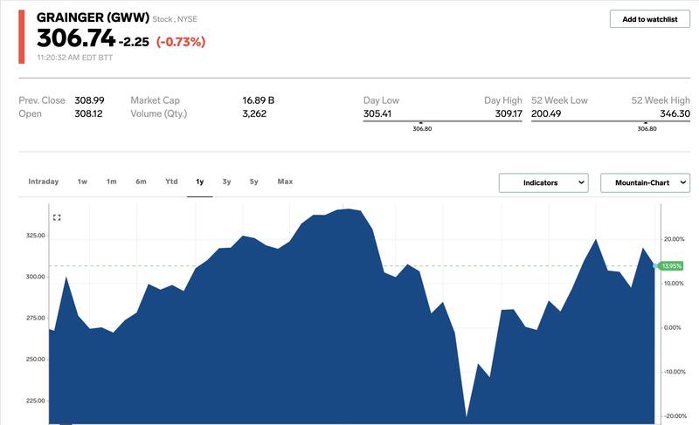Select the Max time range
Image resolution: width=699 pixels, height=425 pixels.
pyautogui.click(x=285, y=182)
